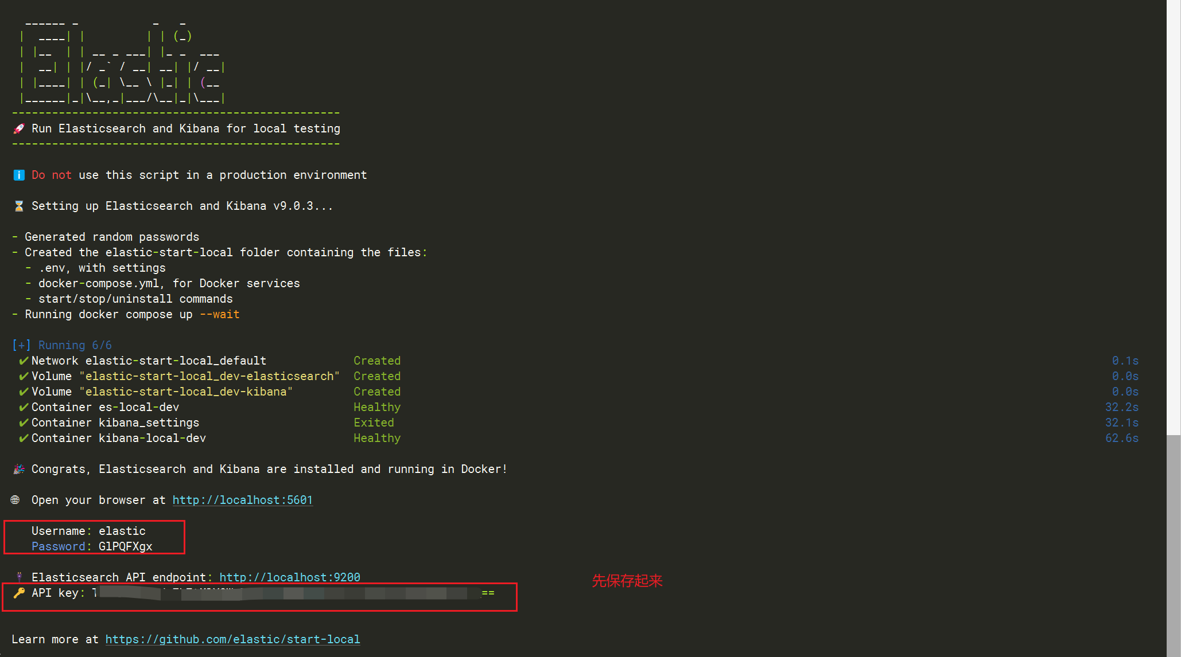
Task: Click 'Container es-local-dev' text
Action: pyautogui.click(x=105, y=407)
